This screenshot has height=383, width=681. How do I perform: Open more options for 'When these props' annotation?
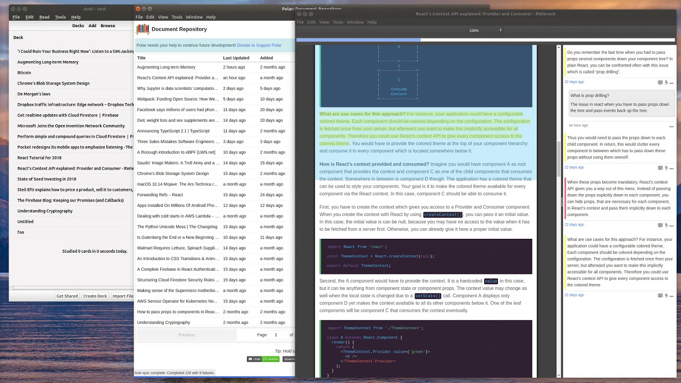click(671, 226)
